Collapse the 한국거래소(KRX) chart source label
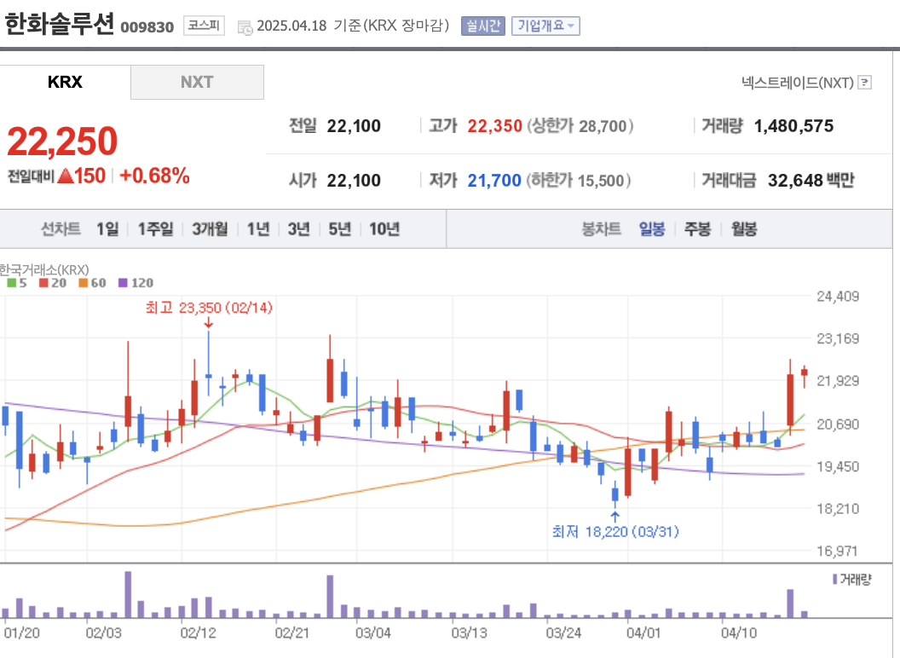Image resolution: width=900 pixels, height=658 pixels. point(43,268)
